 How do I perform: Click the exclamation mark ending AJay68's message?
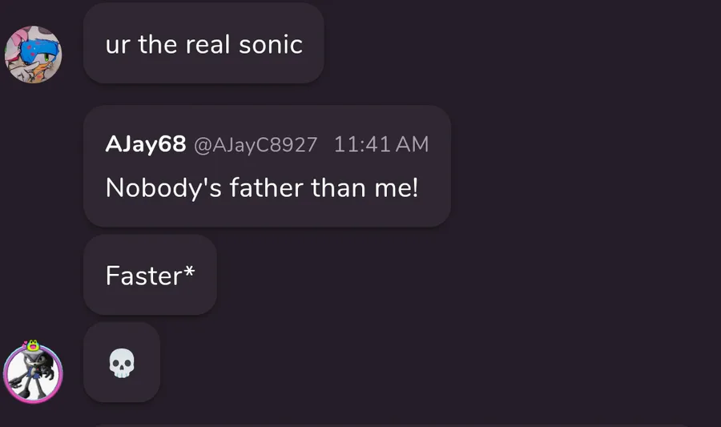[415, 188]
